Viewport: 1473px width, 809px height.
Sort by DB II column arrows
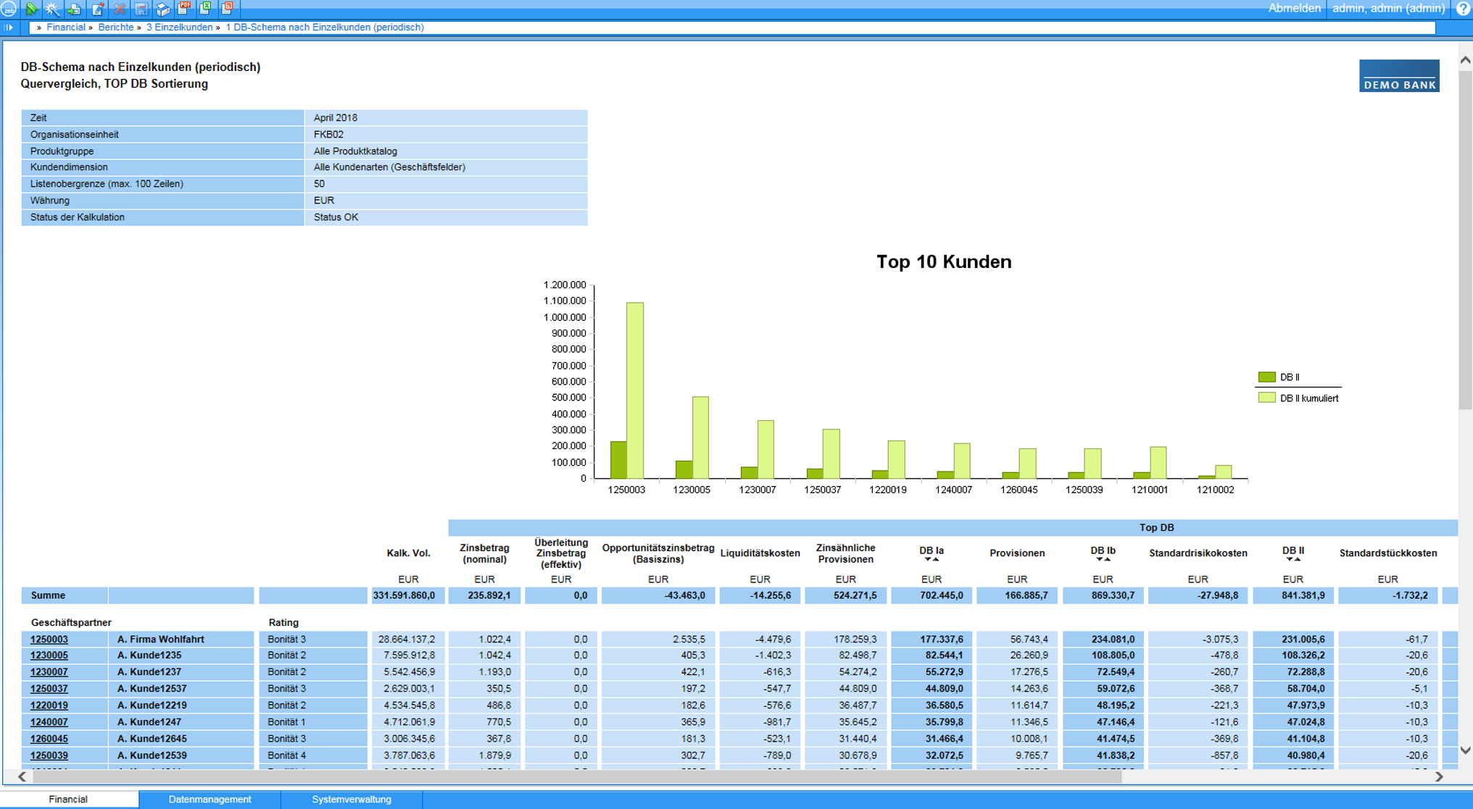[x=1292, y=560]
